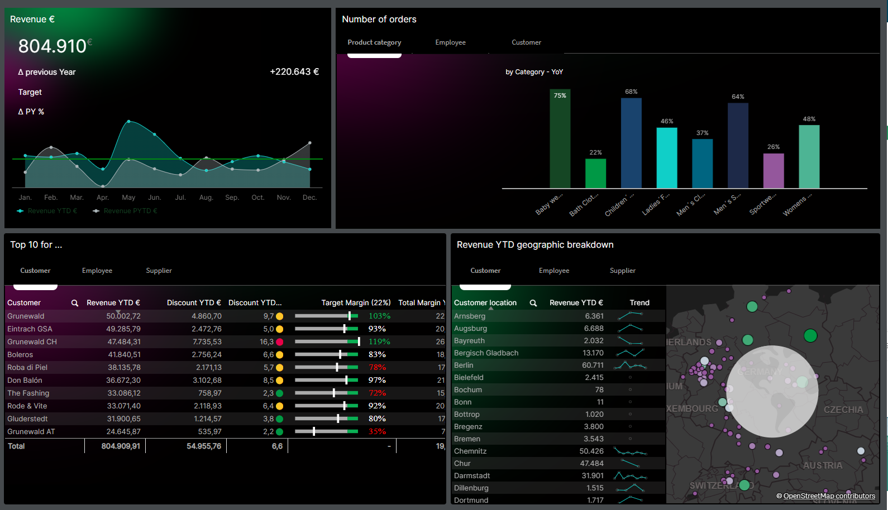Click the yellow discount indicator for Boleros
The image size is (888, 510).
coord(279,355)
